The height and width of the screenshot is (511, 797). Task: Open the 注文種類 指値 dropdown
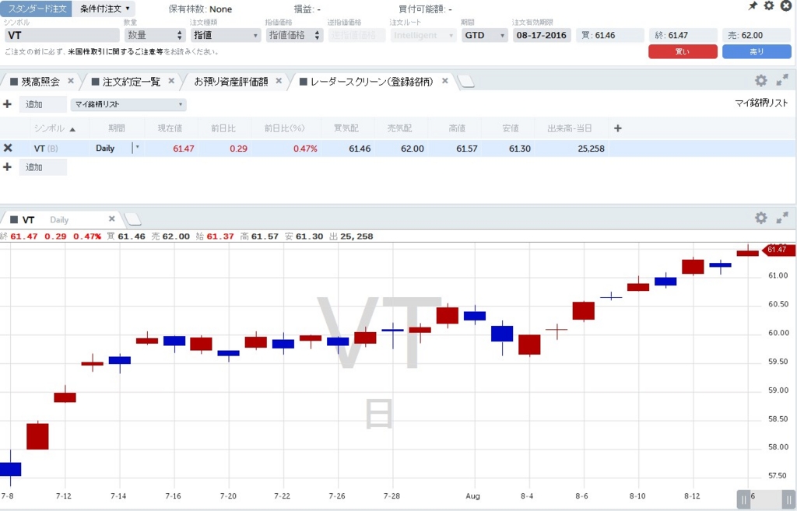click(226, 35)
